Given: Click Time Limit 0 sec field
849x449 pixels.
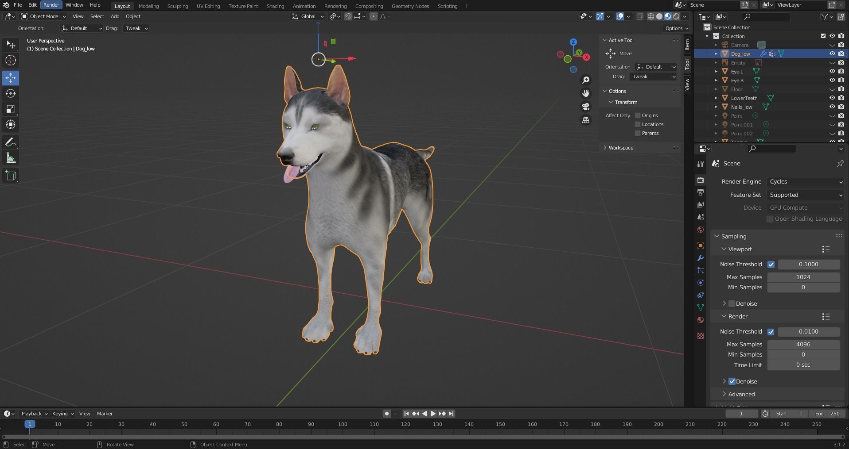Looking at the screenshot, I should [803, 365].
